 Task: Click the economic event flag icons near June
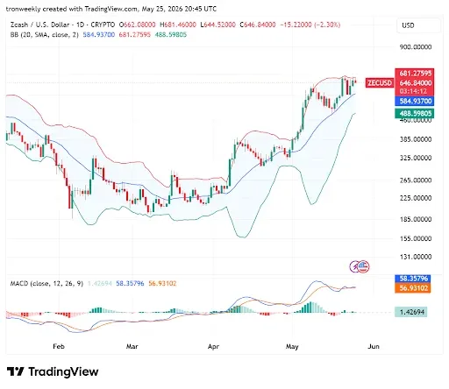360,266
